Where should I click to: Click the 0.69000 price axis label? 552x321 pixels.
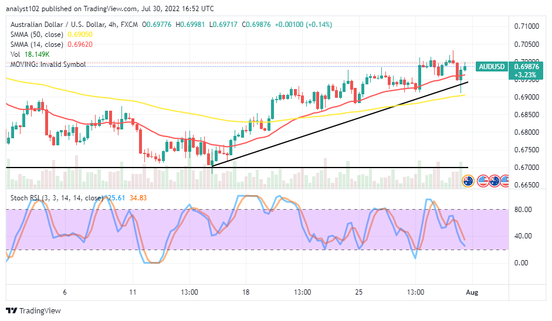(x=527, y=97)
